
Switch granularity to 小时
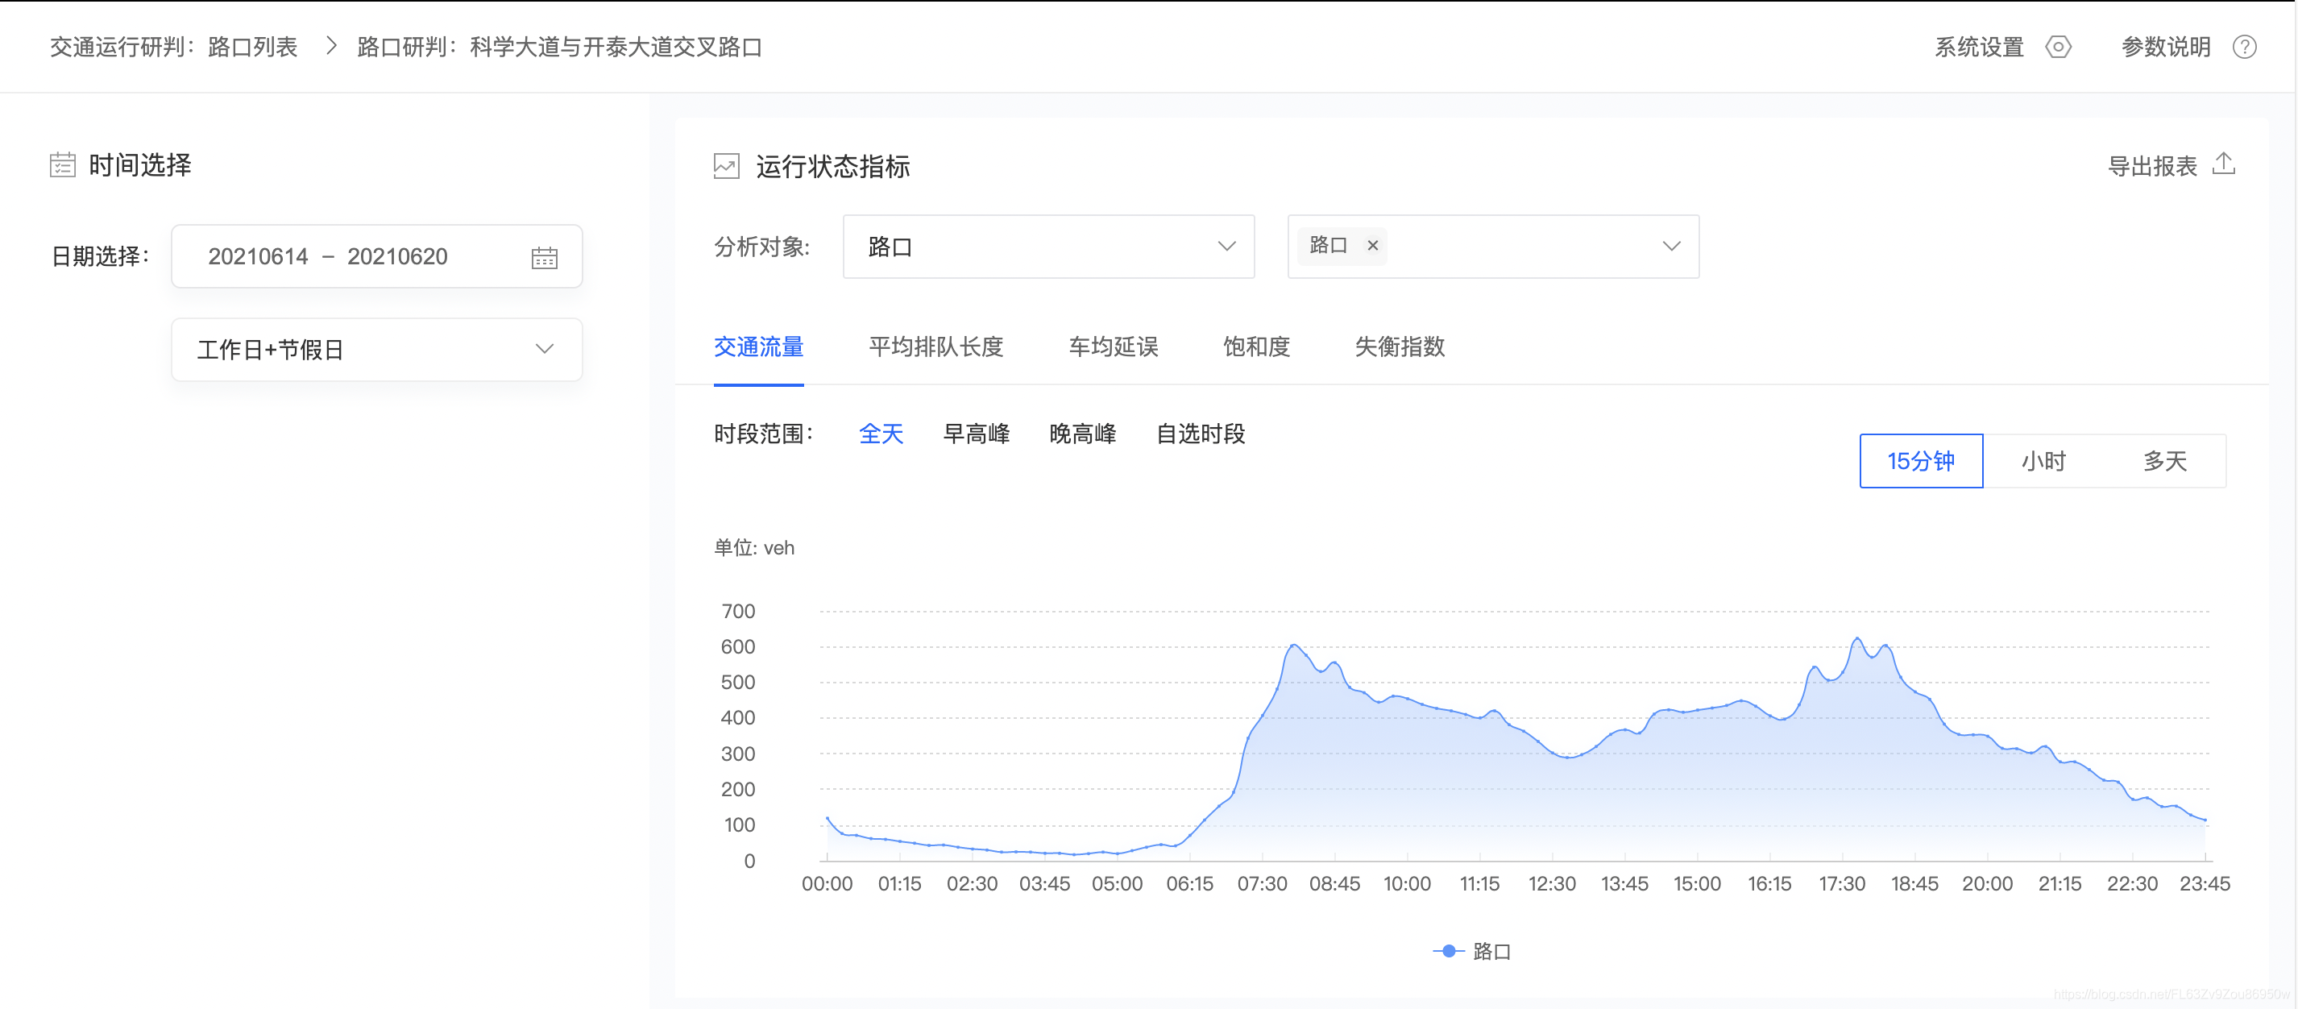point(2043,461)
